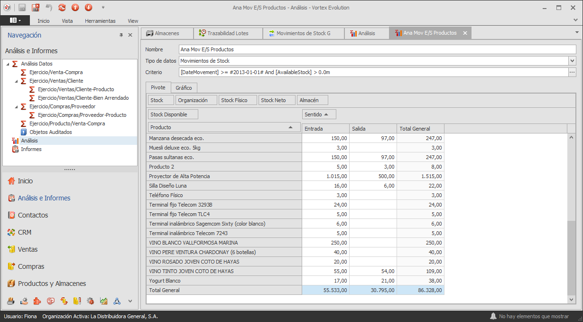Switch to the Trazabilidad Lotes tab
This screenshot has height=322, width=583.
pyautogui.click(x=228, y=33)
